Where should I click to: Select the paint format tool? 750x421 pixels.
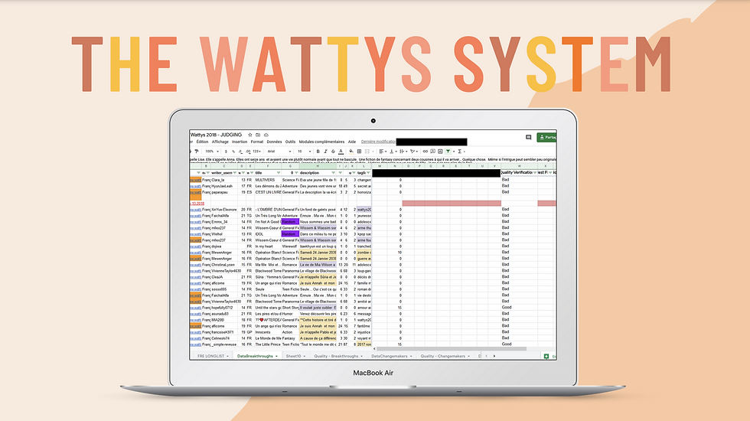tap(197, 152)
